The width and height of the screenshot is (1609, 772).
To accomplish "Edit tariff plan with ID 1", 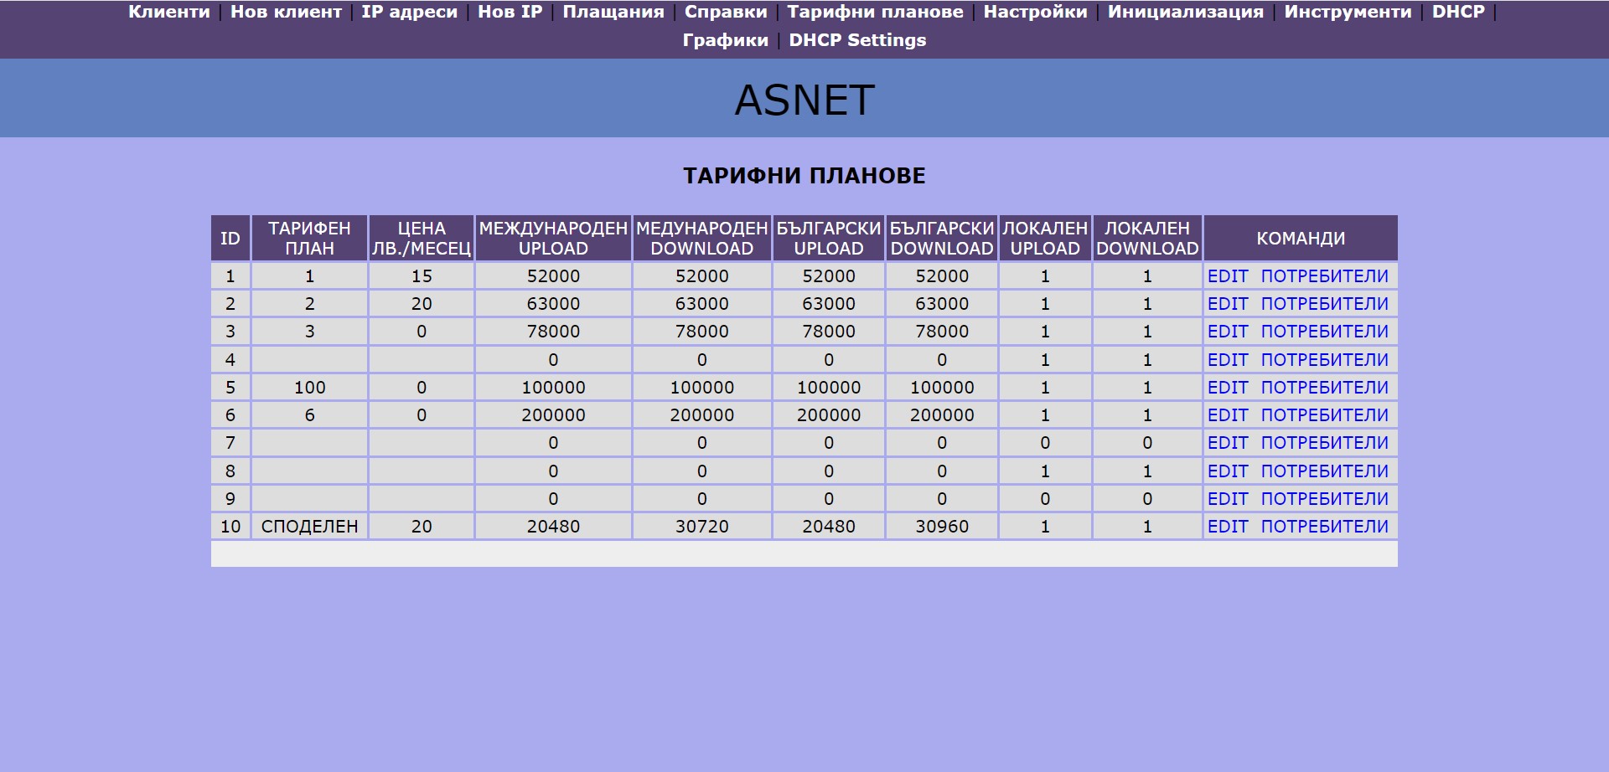I will [x=1228, y=276].
